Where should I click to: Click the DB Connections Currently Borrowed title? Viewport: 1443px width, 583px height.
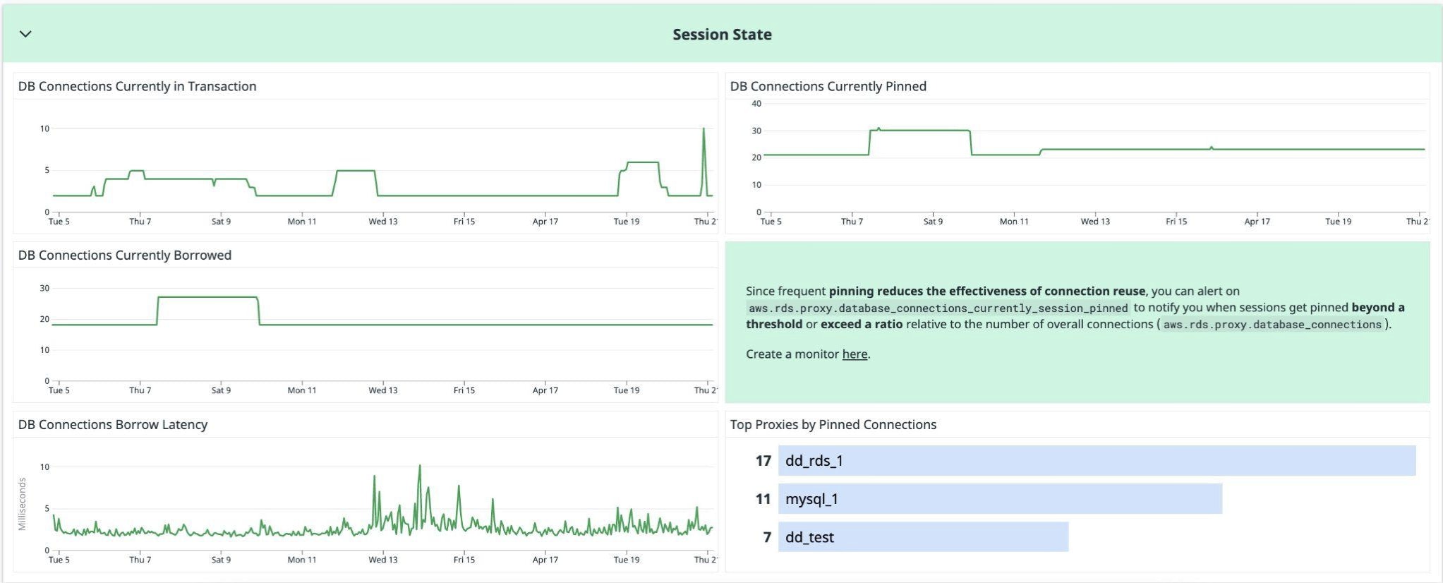tap(124, 256)
